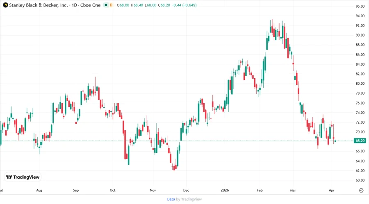Open chart settings gear at bottom right
Image resolution: width=369 pixels, height=204 pixels.
361,190
